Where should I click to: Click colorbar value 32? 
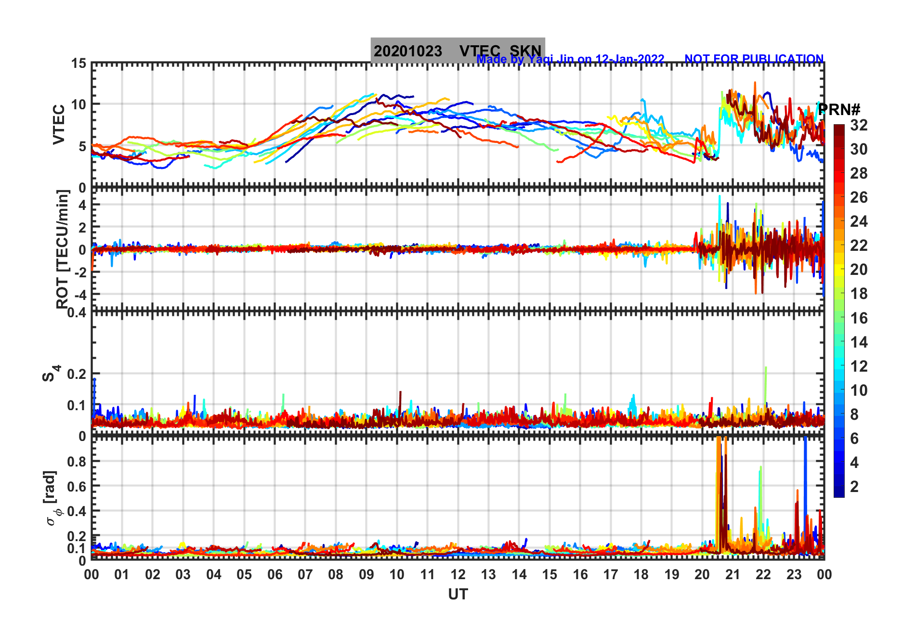(x=859, y=125)
